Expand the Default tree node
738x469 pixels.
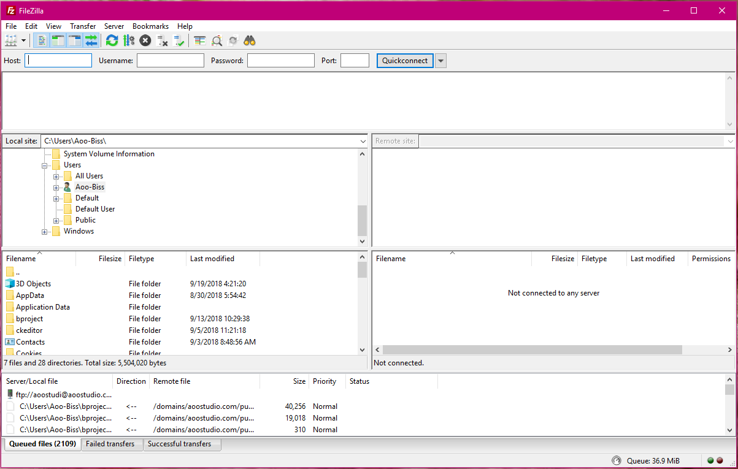pos(56,199)
